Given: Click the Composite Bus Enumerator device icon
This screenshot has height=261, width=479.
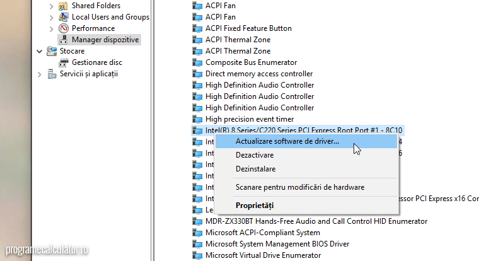Looking at the screenshot, I should [198, 62].
